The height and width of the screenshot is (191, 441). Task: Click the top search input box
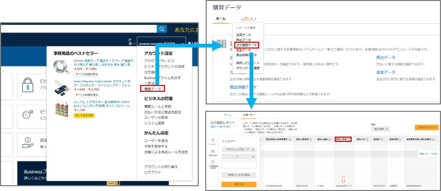click(x=78, y=29)
